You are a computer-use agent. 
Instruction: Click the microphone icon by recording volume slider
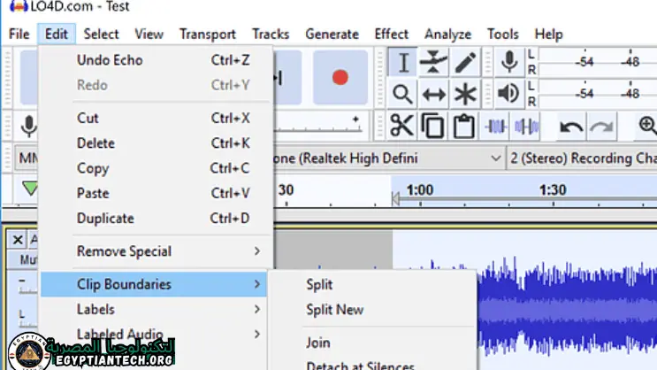click(x=28, y=126)
